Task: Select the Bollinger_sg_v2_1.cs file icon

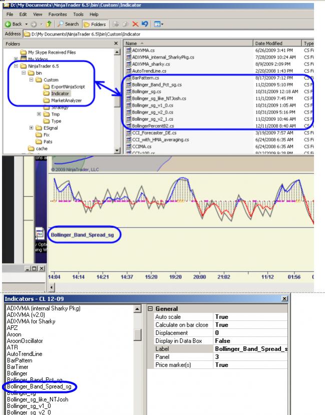Action: point(129,119)
